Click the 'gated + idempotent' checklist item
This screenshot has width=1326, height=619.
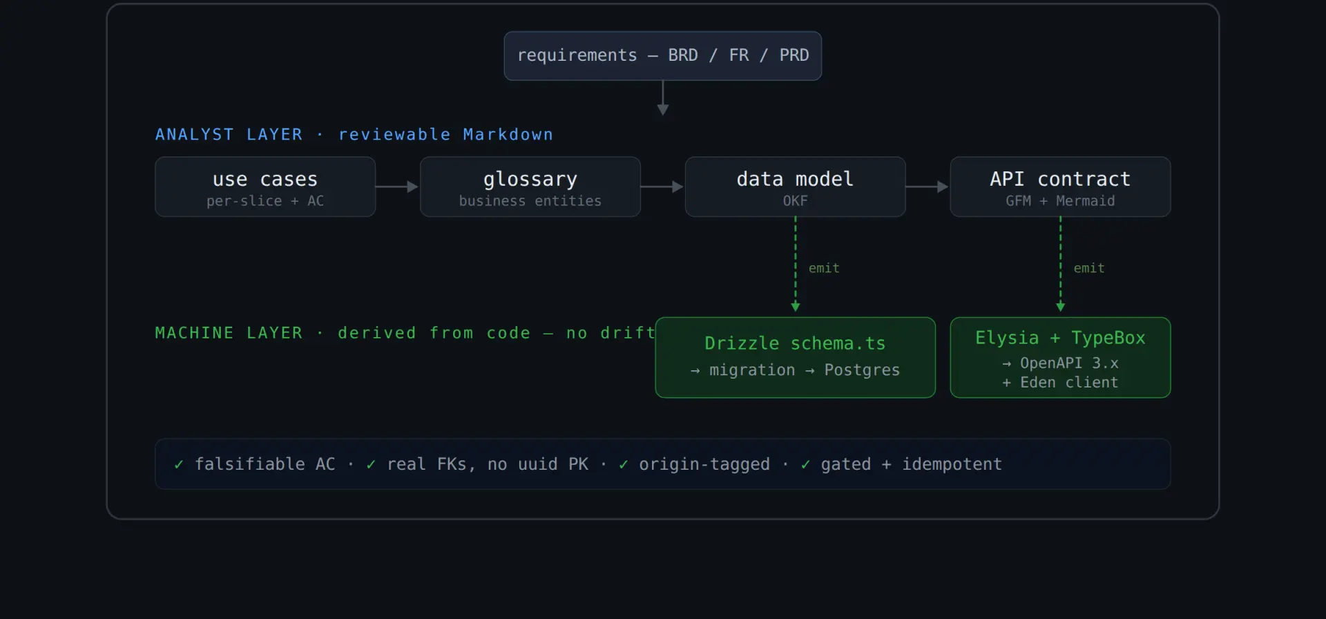(x=911, y=464)
